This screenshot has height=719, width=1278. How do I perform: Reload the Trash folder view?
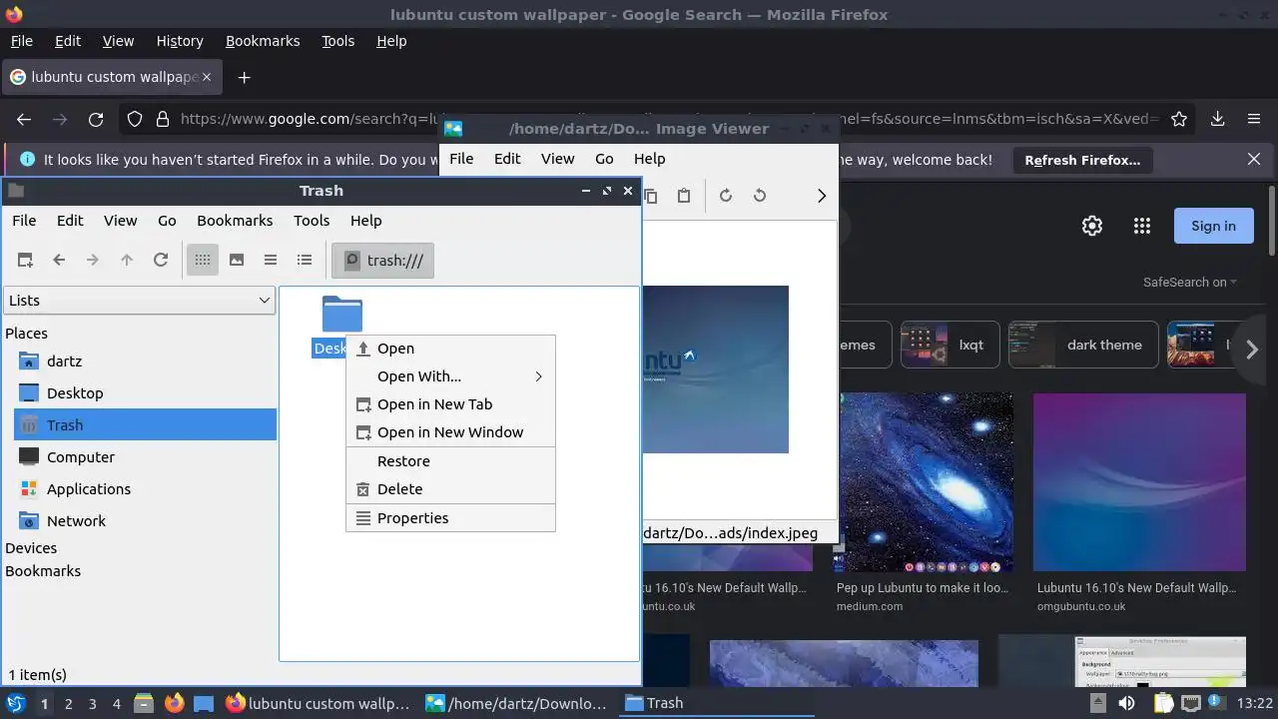[x=161, y=260]
